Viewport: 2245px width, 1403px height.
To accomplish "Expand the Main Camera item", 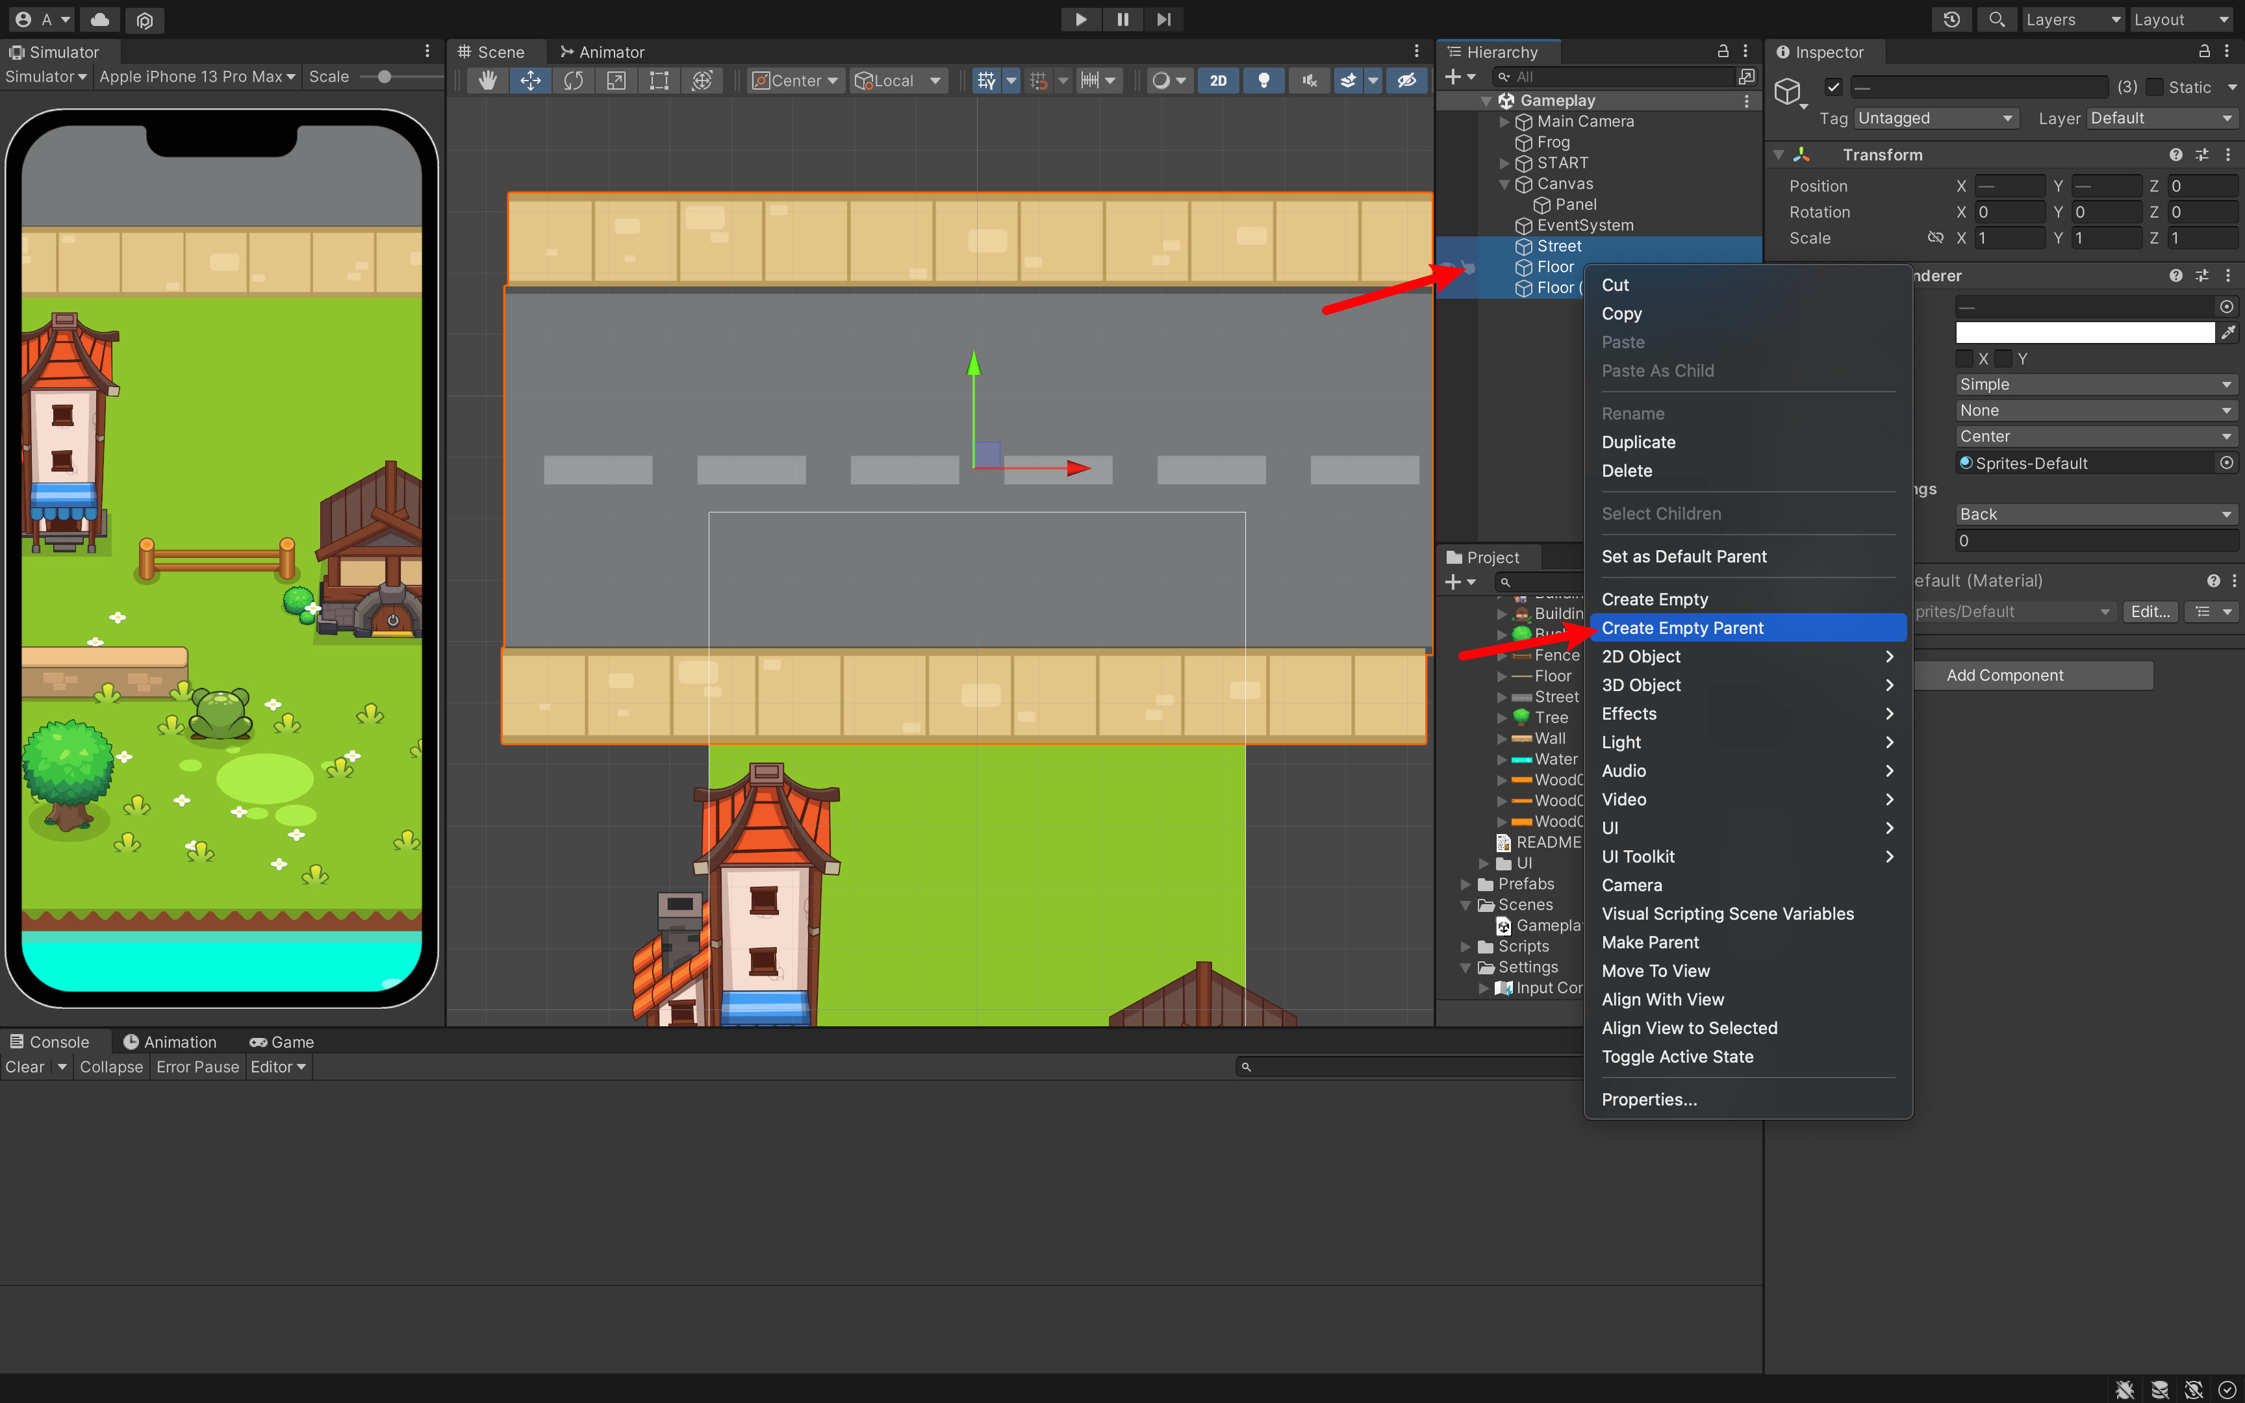I will pos(1504,121).
